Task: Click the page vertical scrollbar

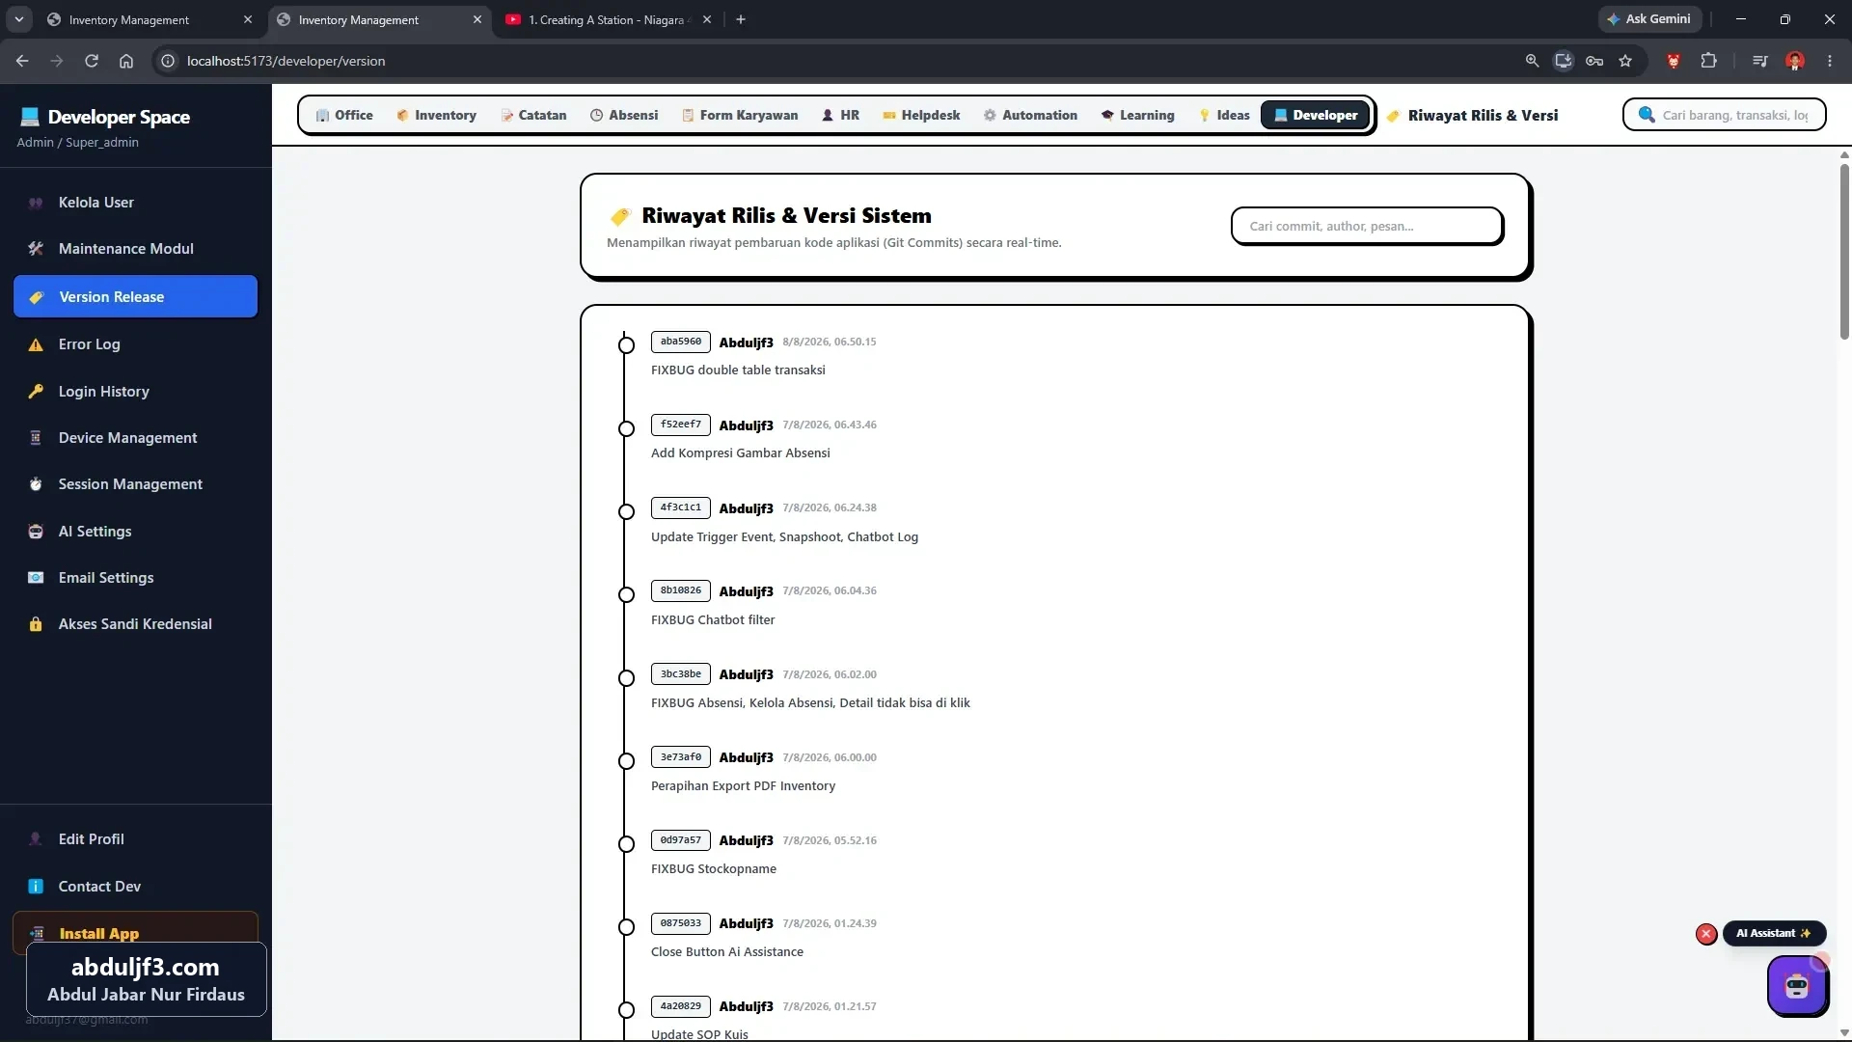Action: click(1844, 253)
